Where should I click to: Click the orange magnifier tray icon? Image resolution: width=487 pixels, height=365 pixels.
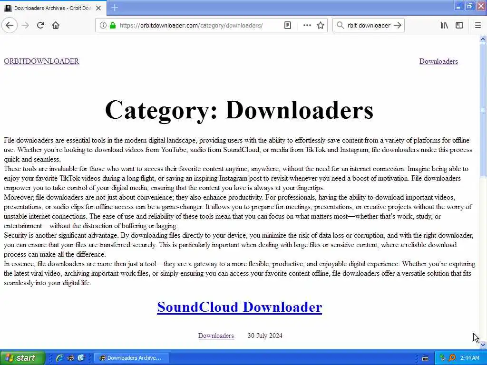[x=452, y=358]
